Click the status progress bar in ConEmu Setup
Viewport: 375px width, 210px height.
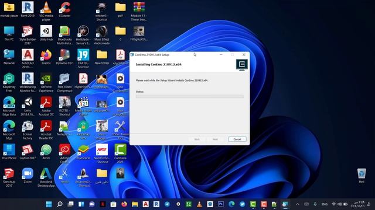[x=190, y=96]
